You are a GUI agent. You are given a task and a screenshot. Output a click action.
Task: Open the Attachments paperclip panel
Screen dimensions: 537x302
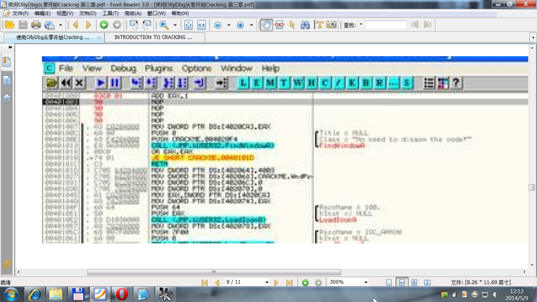tap(7, 264)
